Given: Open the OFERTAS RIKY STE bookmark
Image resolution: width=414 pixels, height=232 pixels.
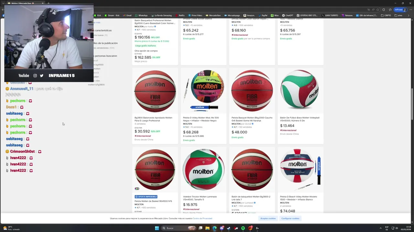Looking at the screenshot, I should [307, 15].
